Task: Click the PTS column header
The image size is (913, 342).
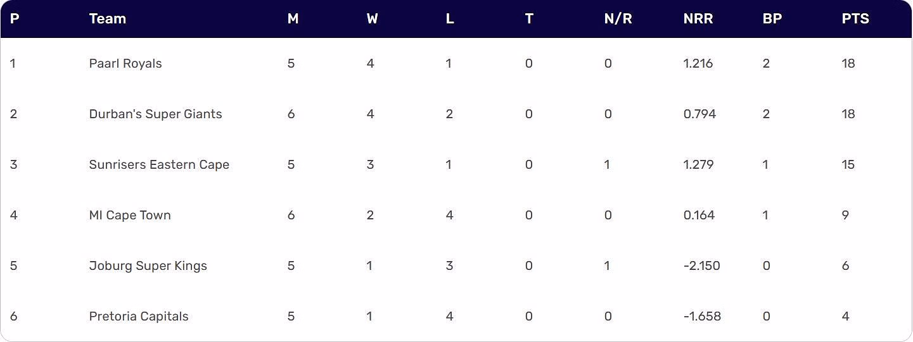Action: (x=855, y=19)
